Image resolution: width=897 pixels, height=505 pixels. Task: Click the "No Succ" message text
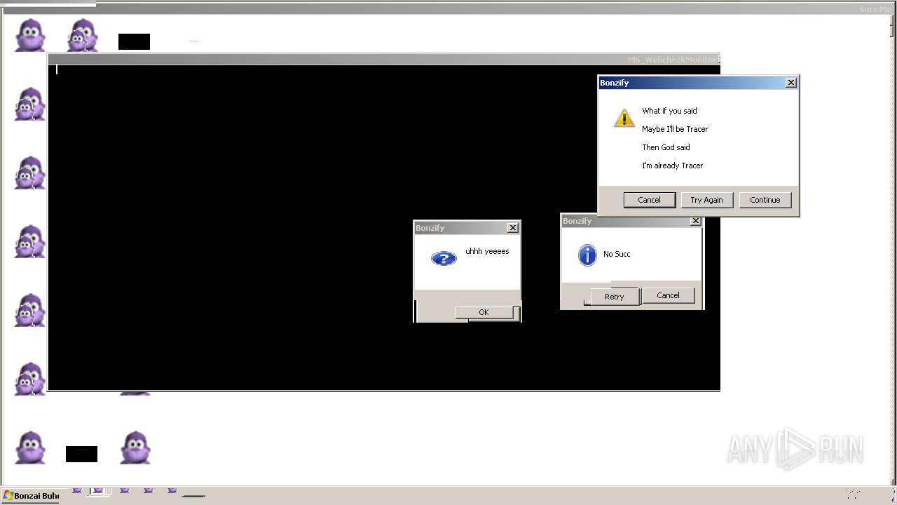pyautogui.click(x=617, y=254)
